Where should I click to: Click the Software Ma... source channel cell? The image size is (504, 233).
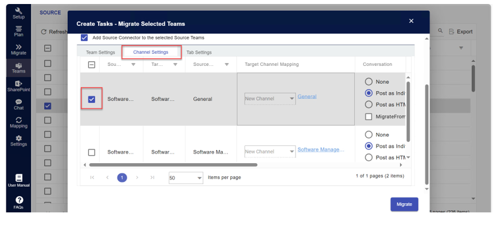(211, 152)
